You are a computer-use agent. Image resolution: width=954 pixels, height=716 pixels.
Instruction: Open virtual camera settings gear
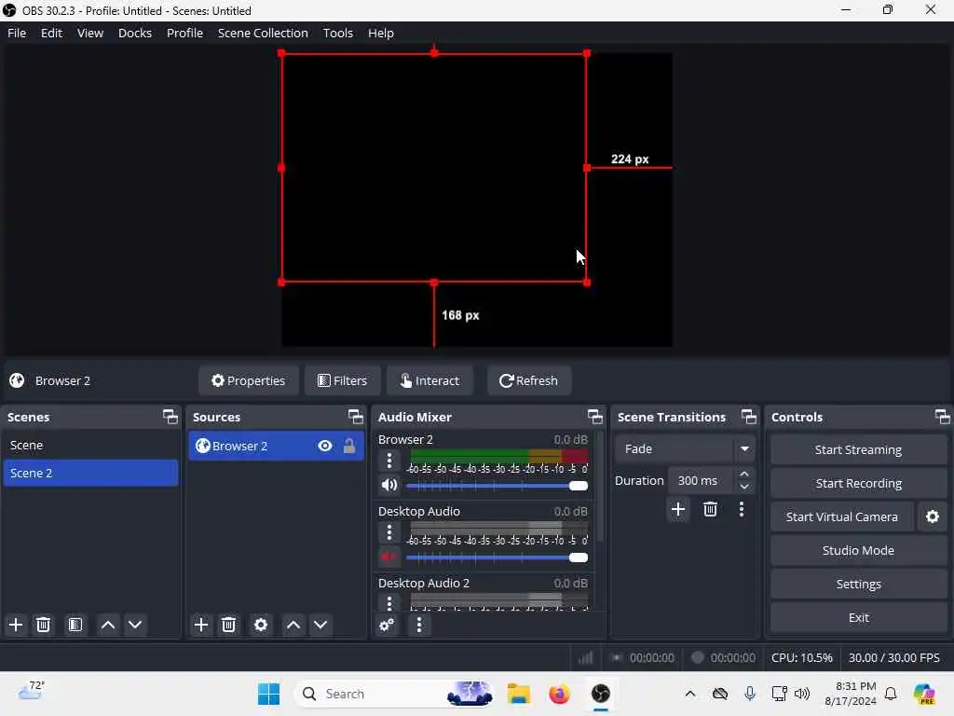(932, 516)
